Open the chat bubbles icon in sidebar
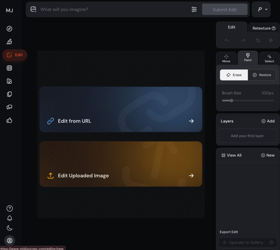The image size is (280, 250). tap(9, 107)
